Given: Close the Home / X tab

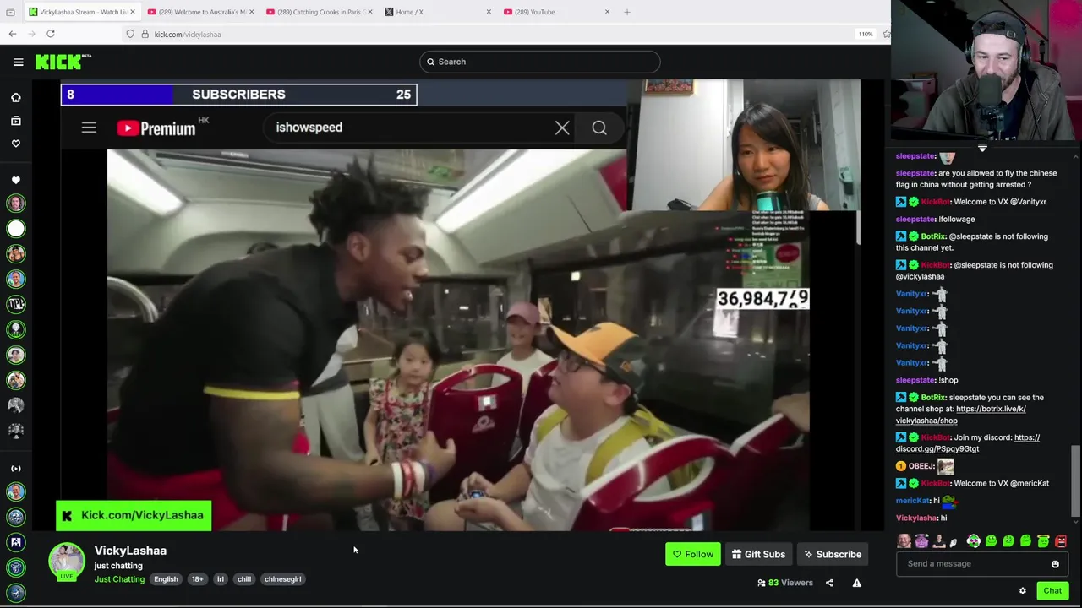Looking at the screenshot, I should click(489, 12).
